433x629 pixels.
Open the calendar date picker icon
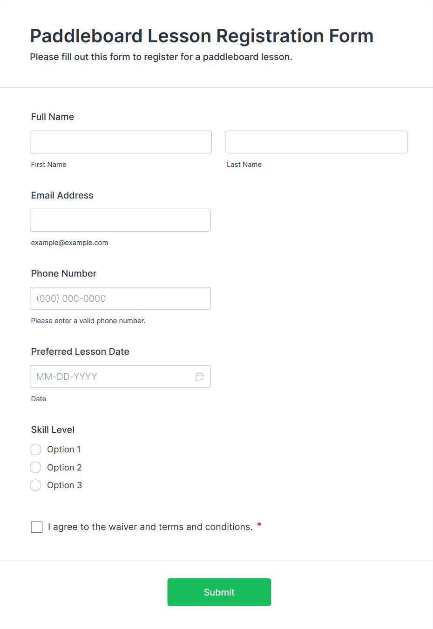(200, 377)
